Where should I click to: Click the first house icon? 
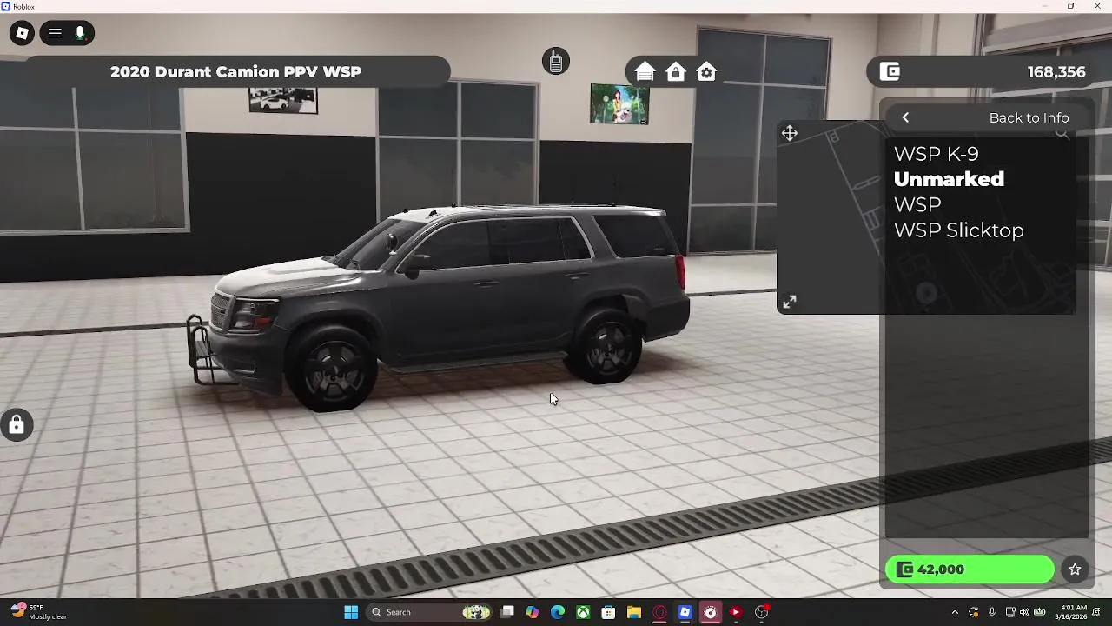(645, 72)
